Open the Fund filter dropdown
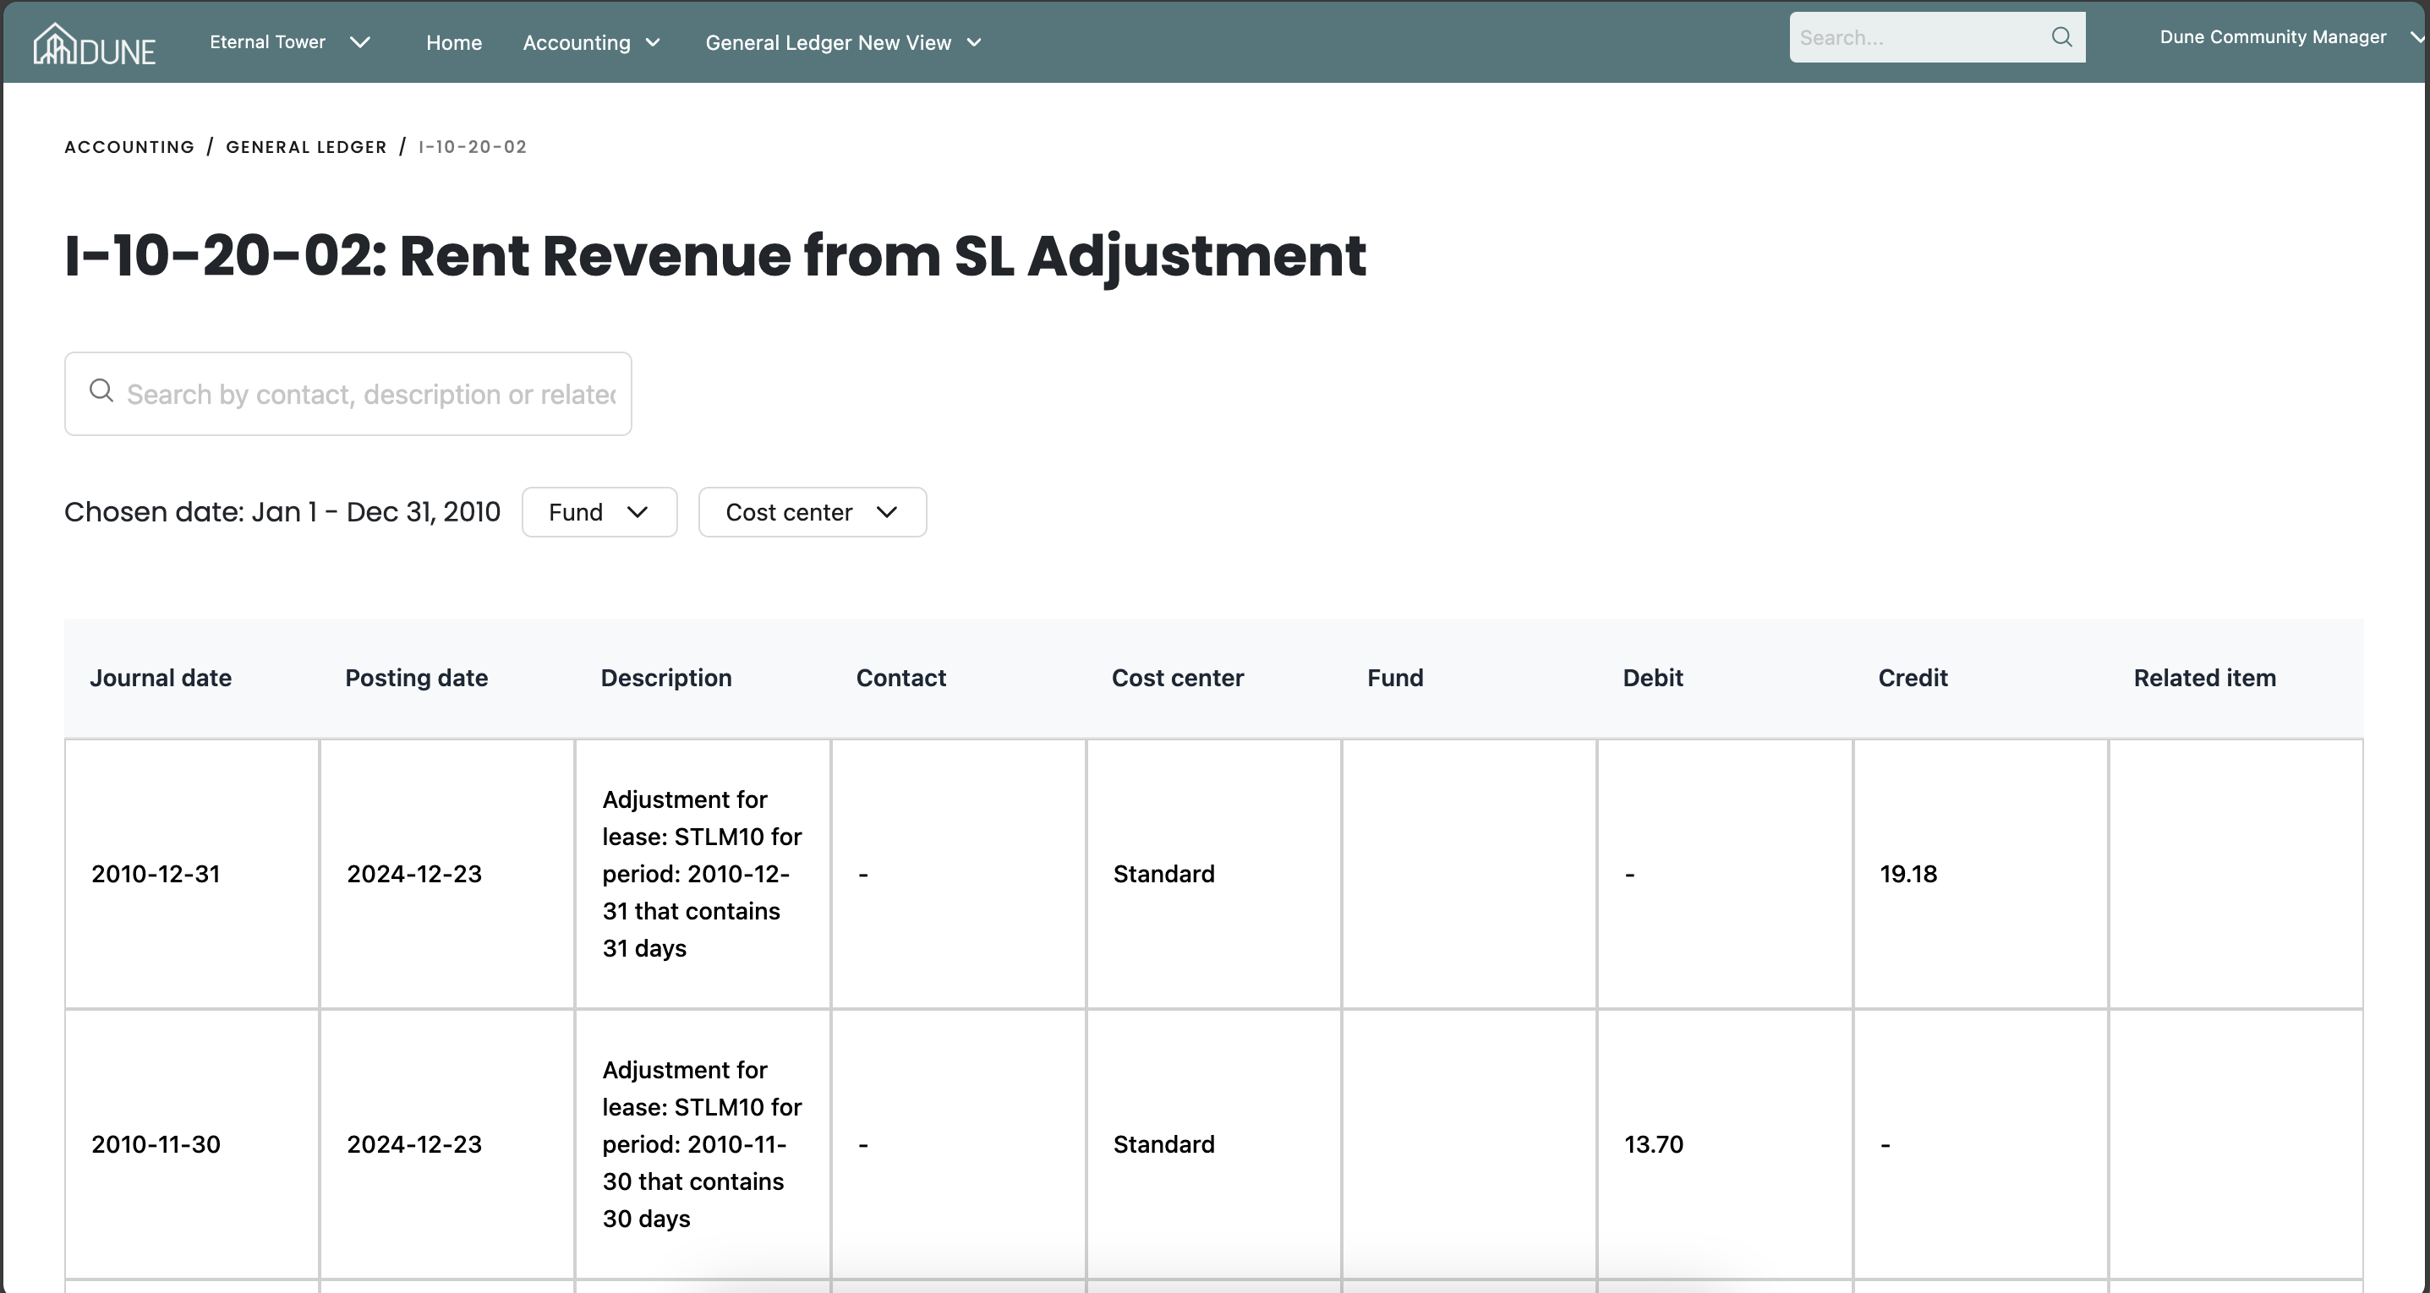Viewport: 2430px width, 1293px height. (599, 512)
